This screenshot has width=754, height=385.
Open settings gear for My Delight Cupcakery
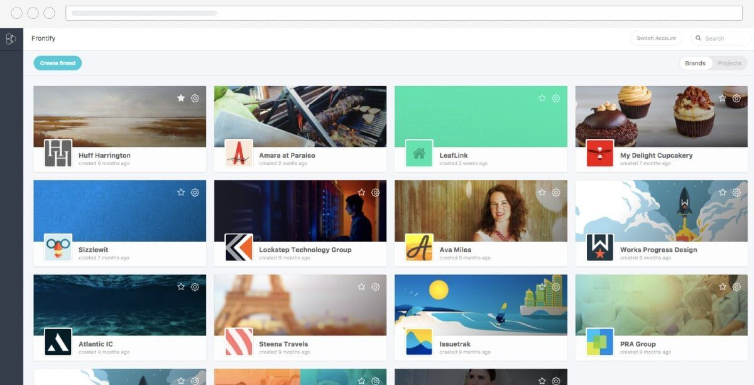click(x=736, y=98)
